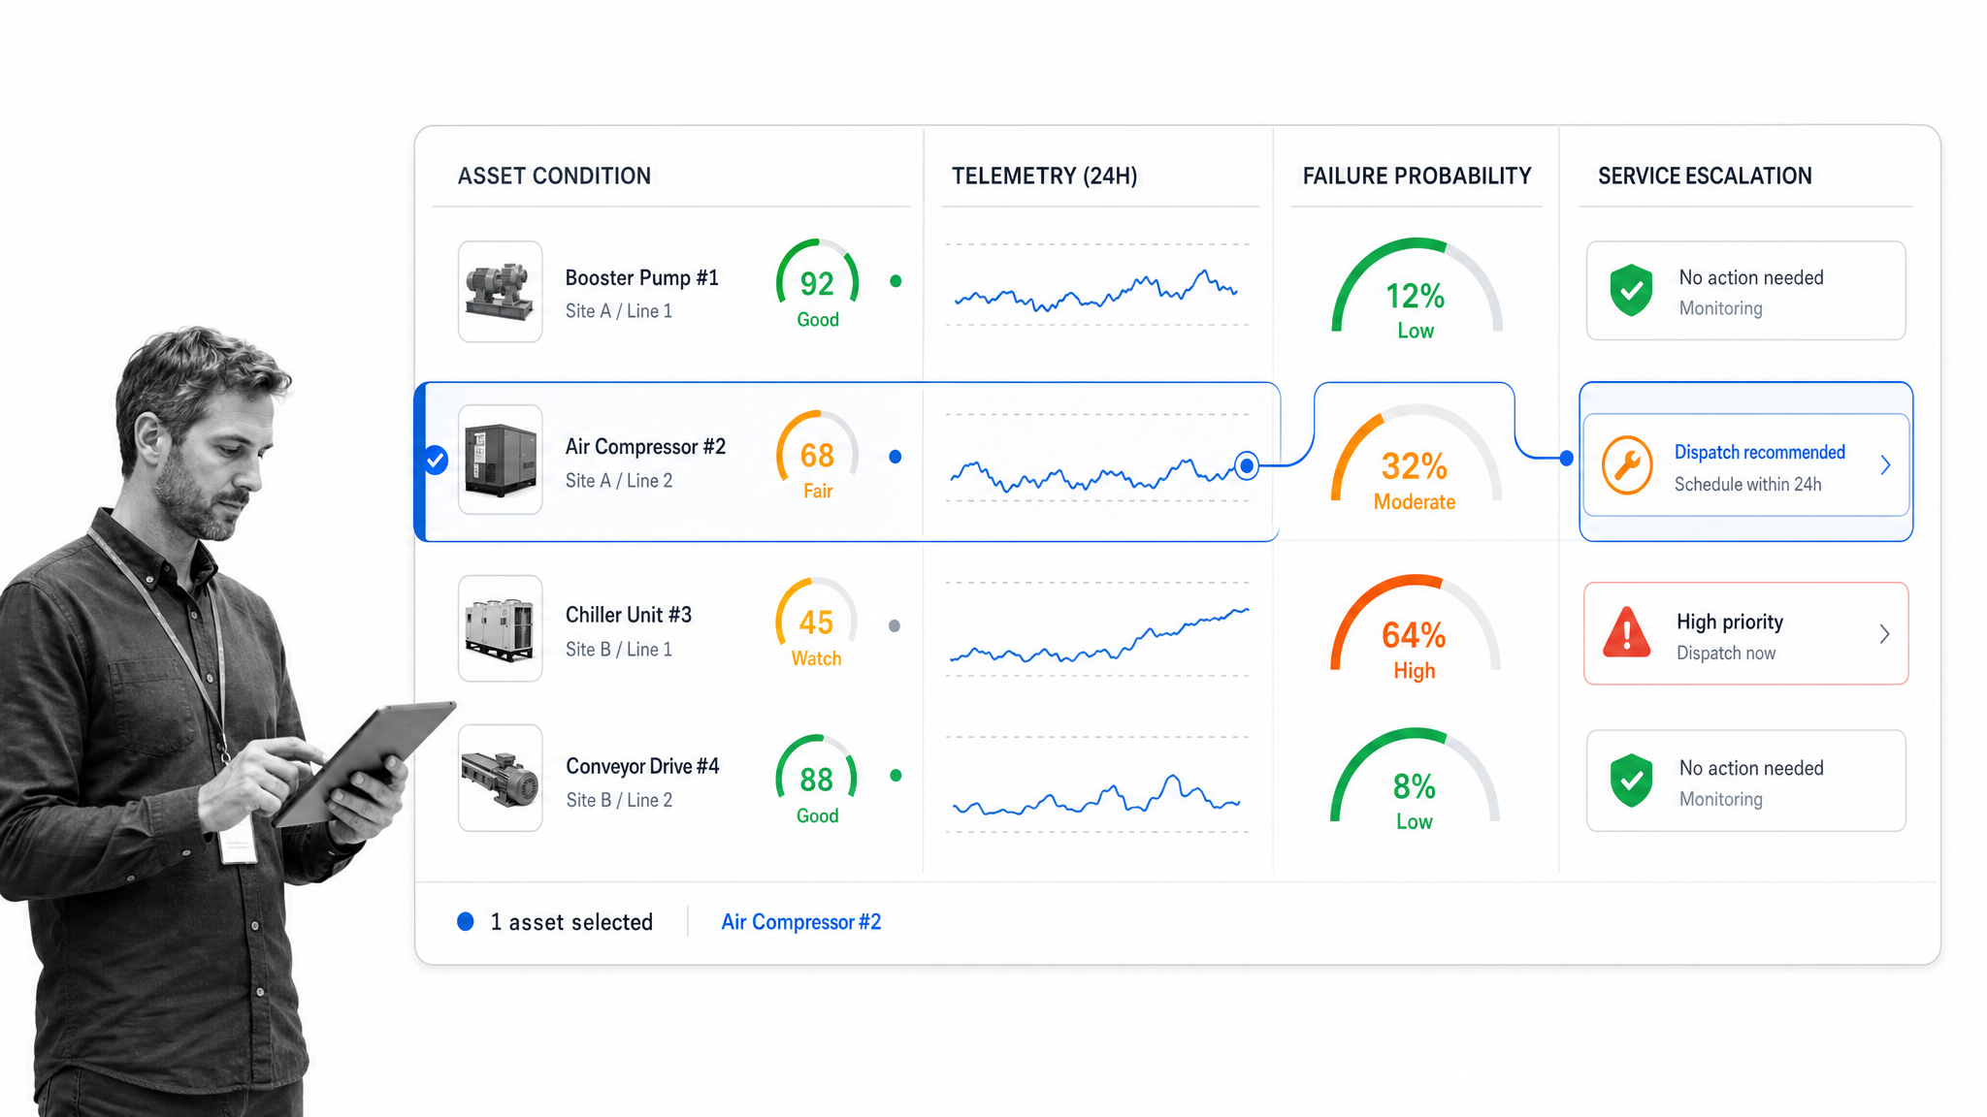
Task: Click No action needed in Conveyor Drive row
Action: click(1751, 769)
